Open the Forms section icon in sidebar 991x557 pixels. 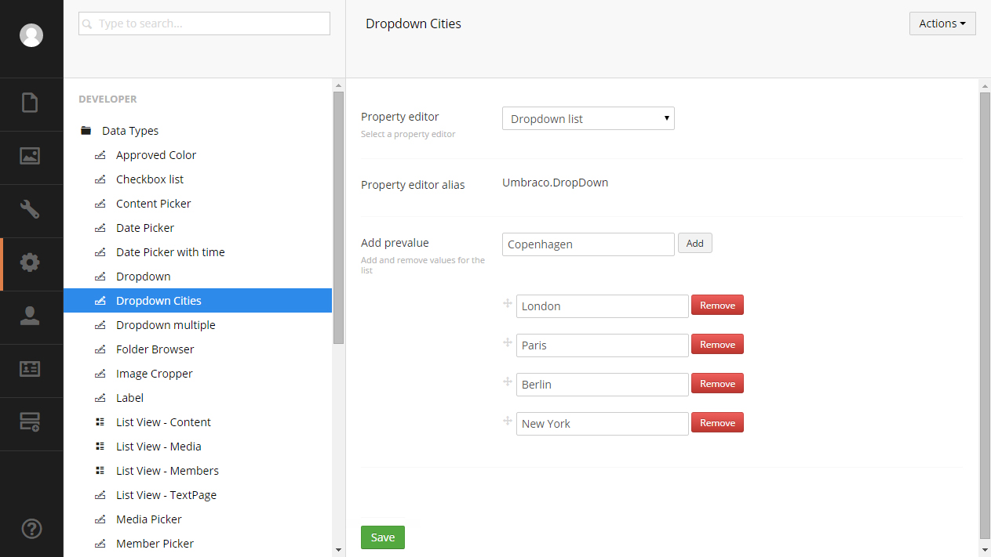click(30, 422)
